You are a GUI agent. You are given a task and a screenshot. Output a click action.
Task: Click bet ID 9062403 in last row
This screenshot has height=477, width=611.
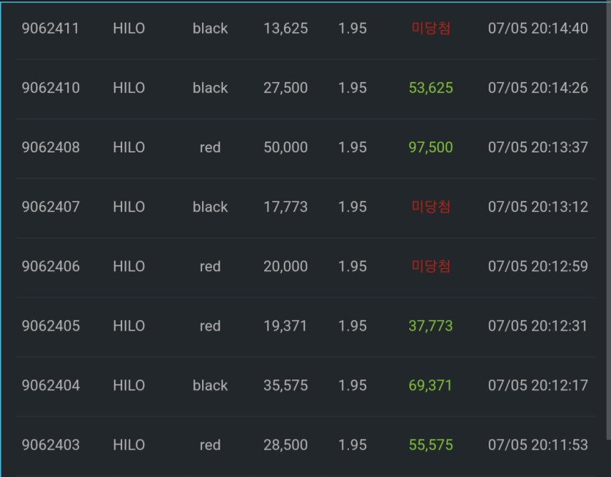[50, 445]
